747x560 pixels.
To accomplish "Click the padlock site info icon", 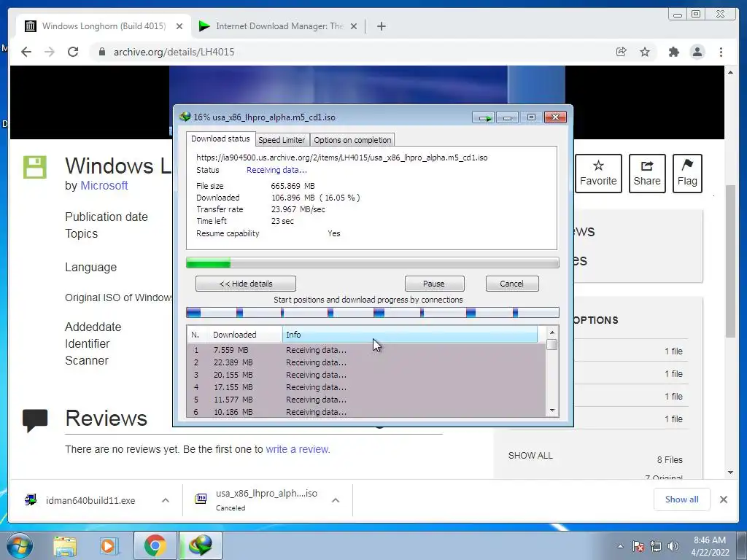I will 101,52.
